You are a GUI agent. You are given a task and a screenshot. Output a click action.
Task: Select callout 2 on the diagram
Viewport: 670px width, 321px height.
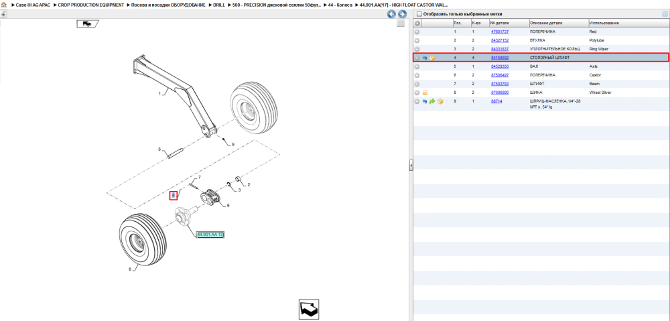(249, 185)
